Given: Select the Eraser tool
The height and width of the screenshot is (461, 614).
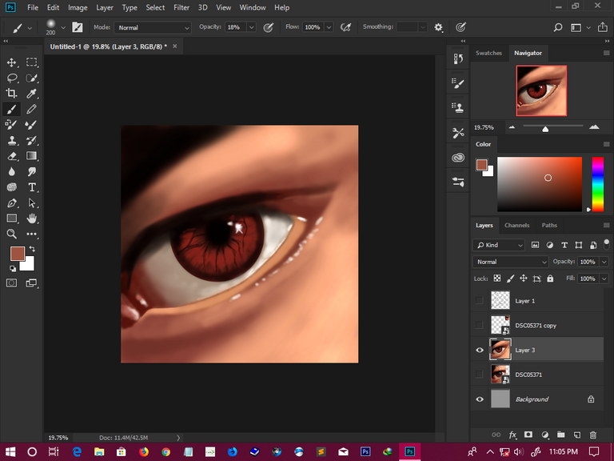Looking at the screenshot, I should click(12, 156).
